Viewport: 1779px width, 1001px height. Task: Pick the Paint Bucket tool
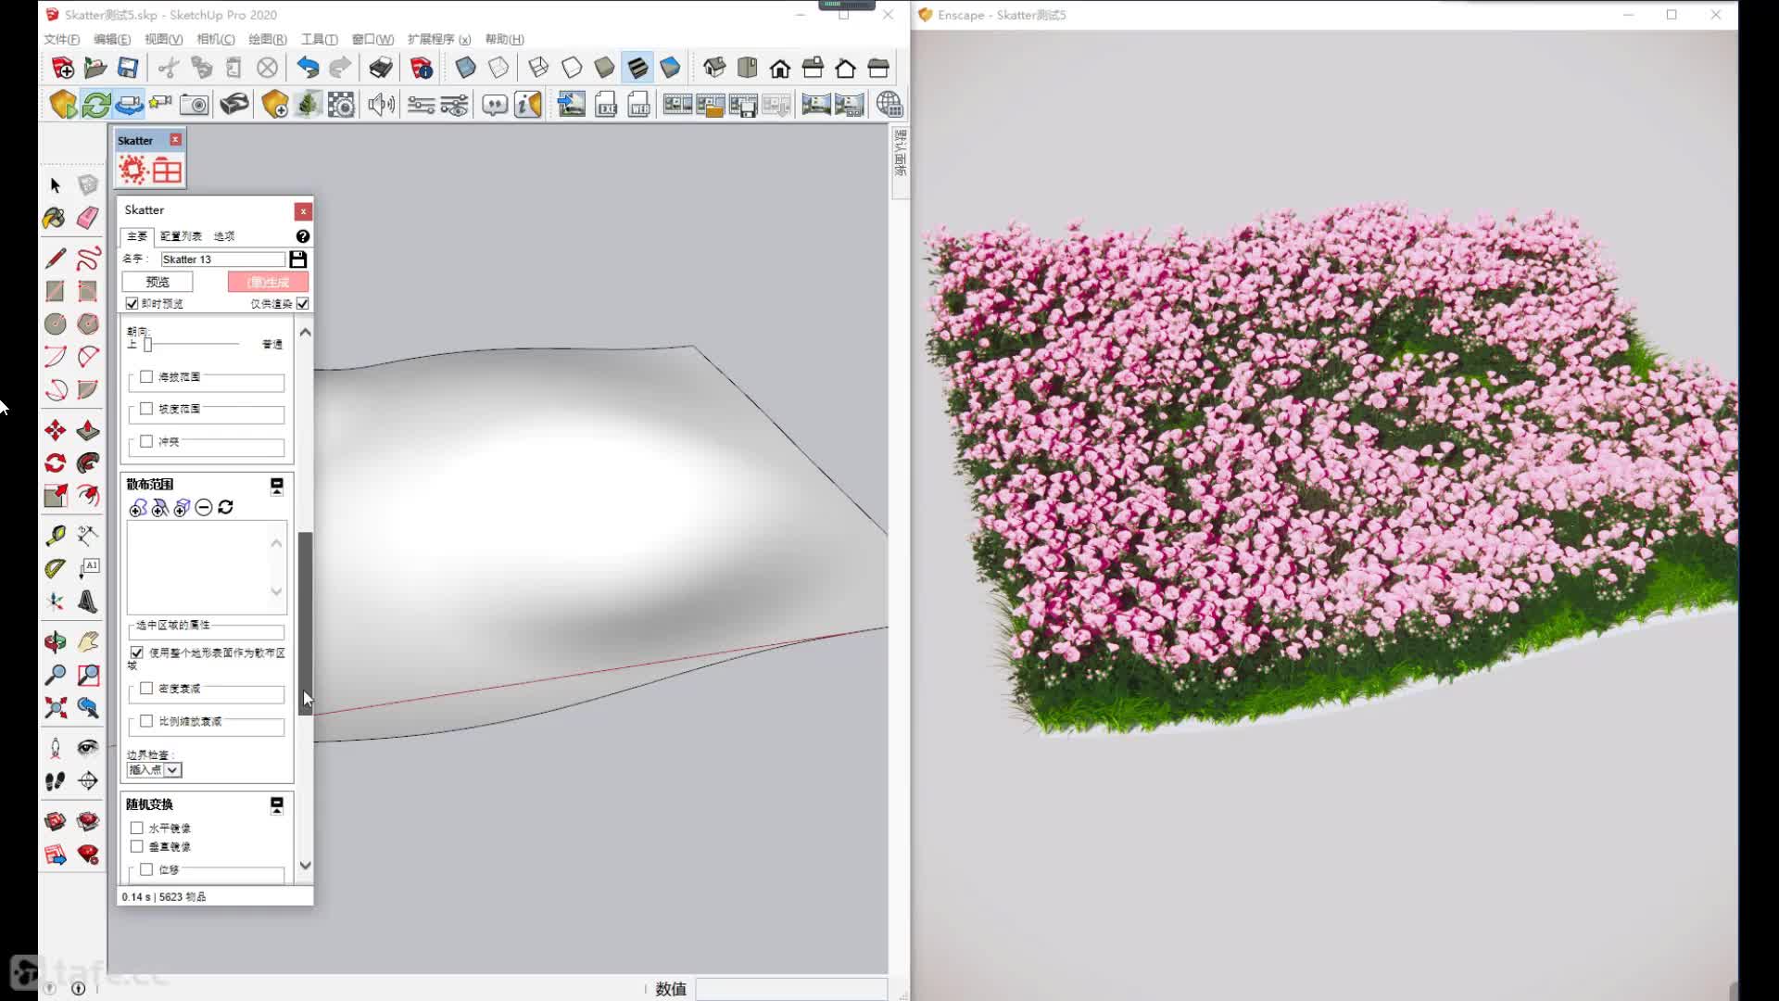(54, 218)
